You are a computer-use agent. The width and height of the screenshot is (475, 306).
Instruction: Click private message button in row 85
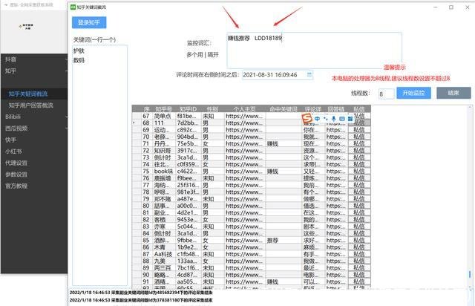pyautogui.click(x=359, y=240)
